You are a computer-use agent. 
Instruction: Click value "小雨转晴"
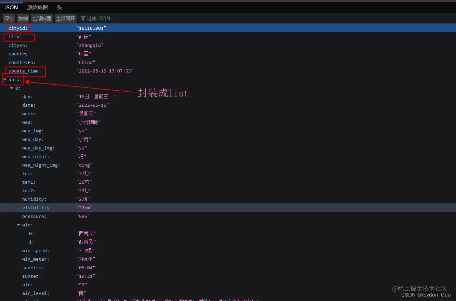pos(89,122)
